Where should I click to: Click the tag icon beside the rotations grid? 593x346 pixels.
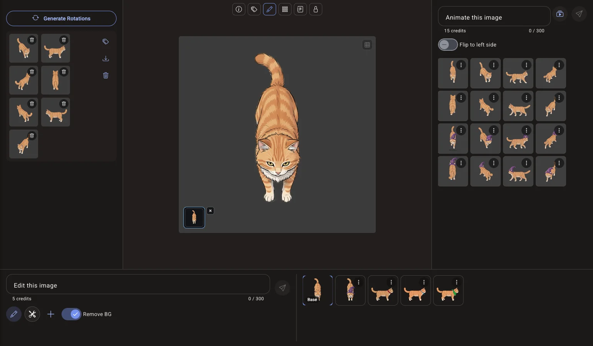point(106,42)
